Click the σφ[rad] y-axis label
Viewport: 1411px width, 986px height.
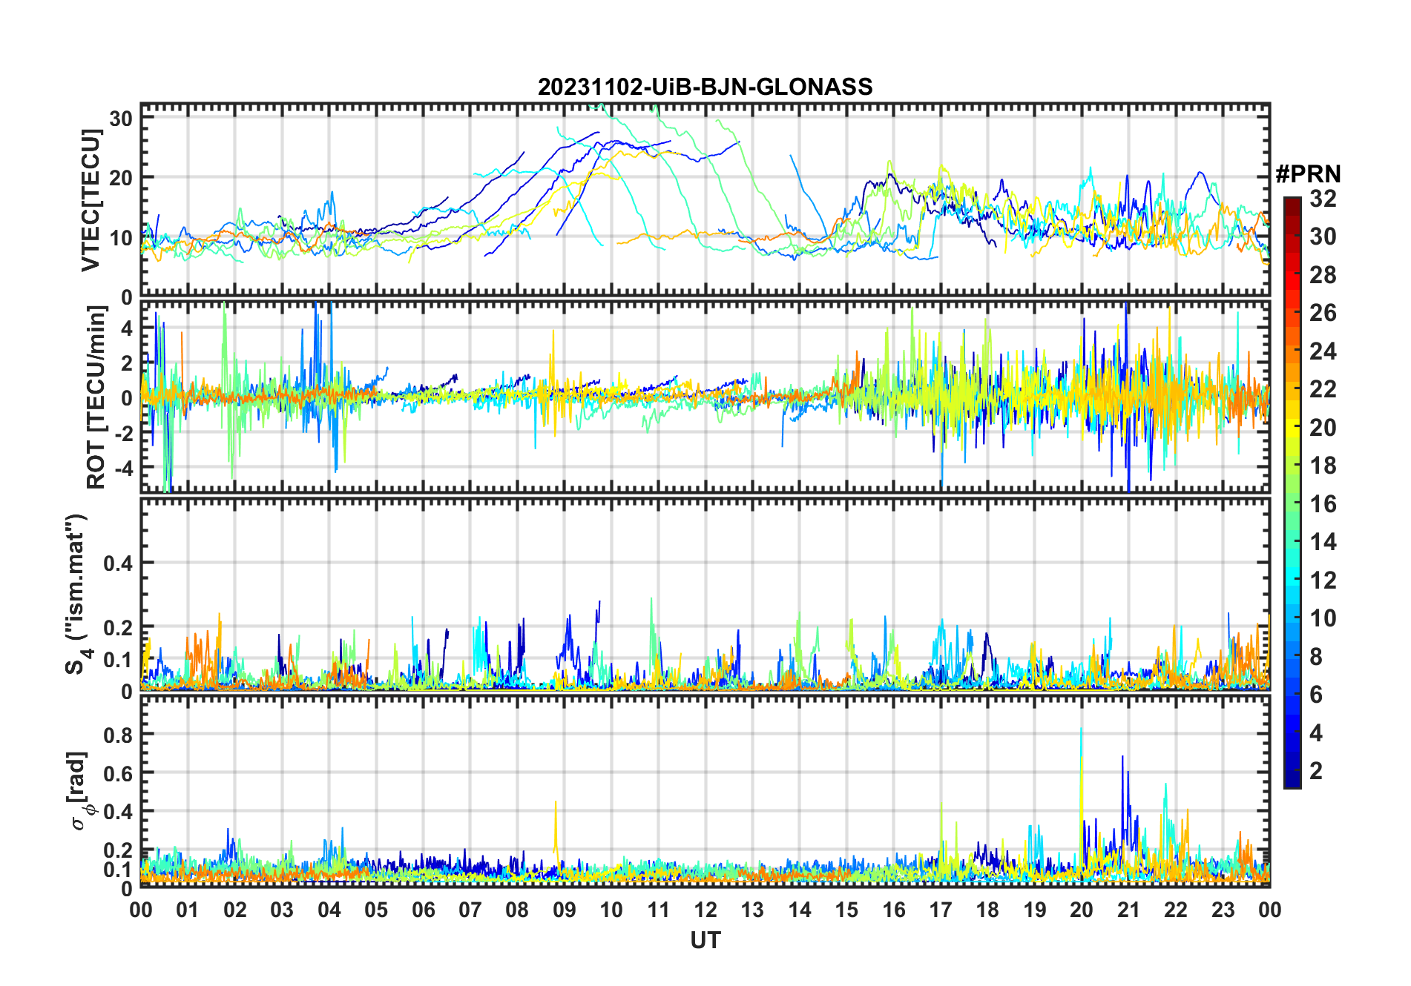pyautogui.click(x=80, y=791)
